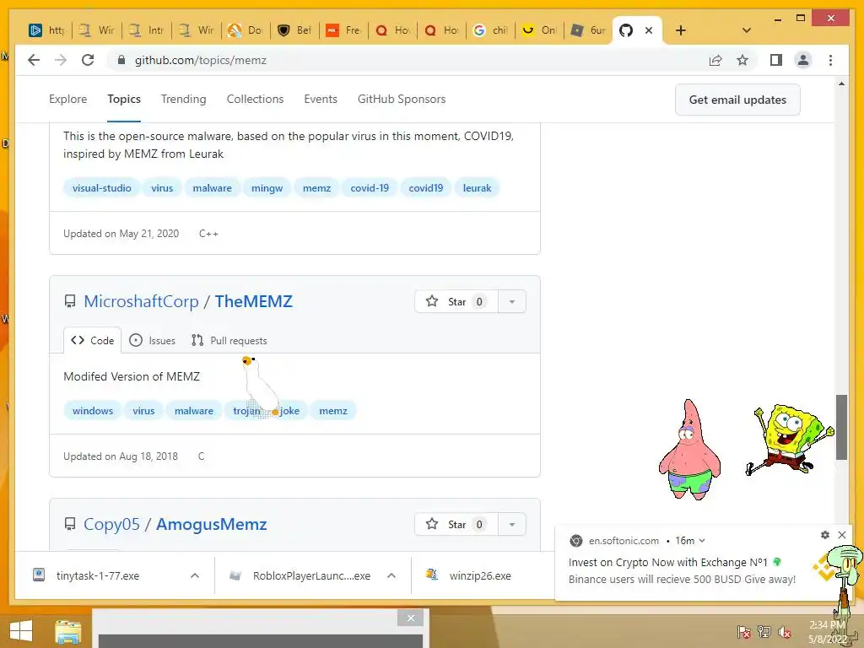The height and width of the screenshot is (648, 864).
Task: Open the MicroshaftCorp owner link
Action: click(141, 301)
